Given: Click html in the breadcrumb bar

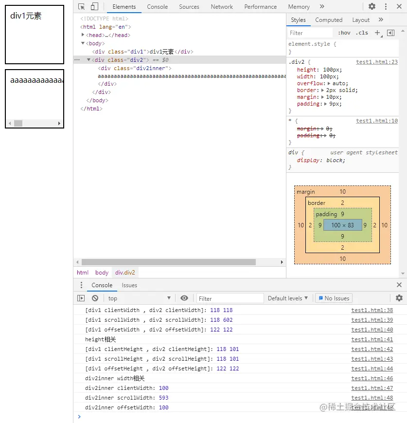Looking at the screenshot, I should click(x=83, y=273).
